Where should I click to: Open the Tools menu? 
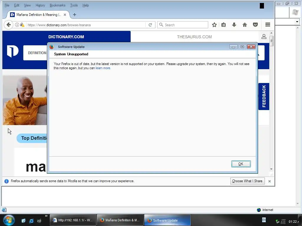coord(74,5)
